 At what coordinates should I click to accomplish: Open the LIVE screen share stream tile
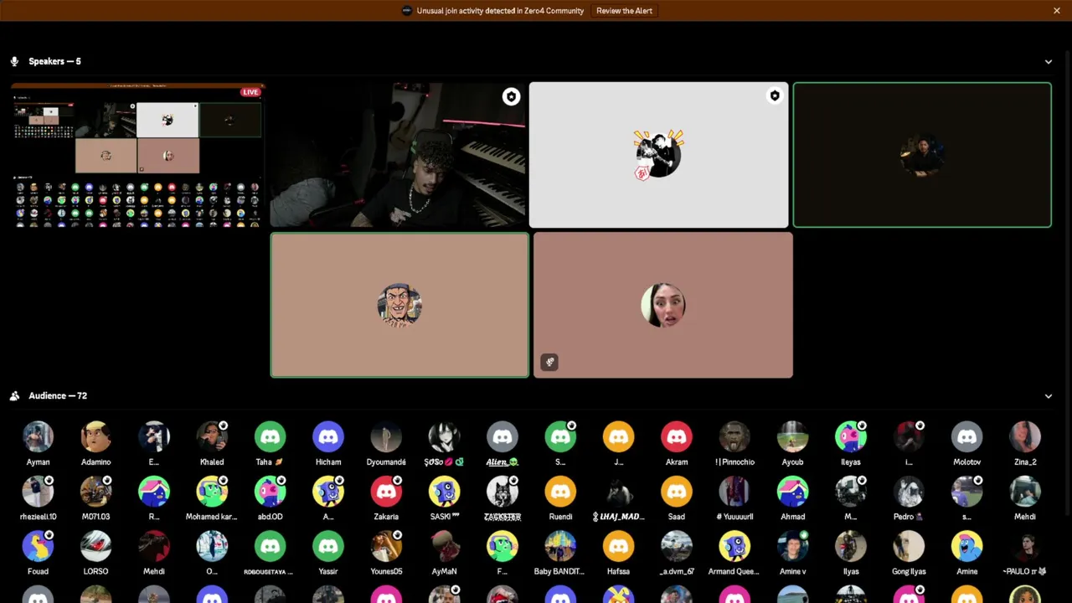(138, 155)
